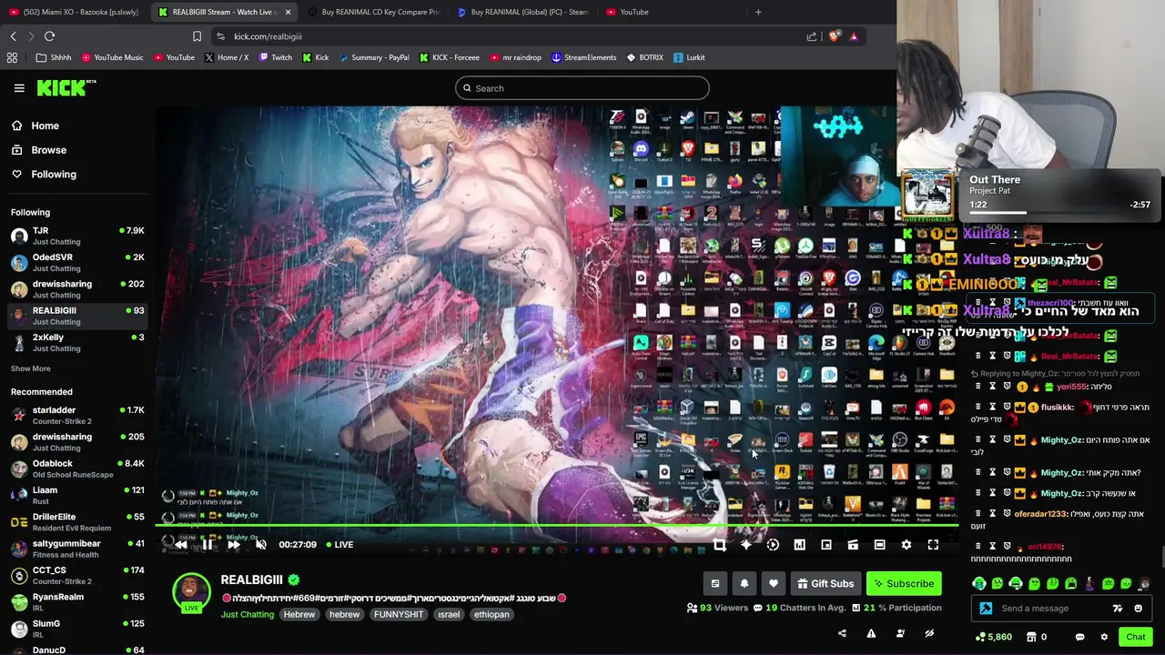Reload the page with browser refresh icon

49,36
